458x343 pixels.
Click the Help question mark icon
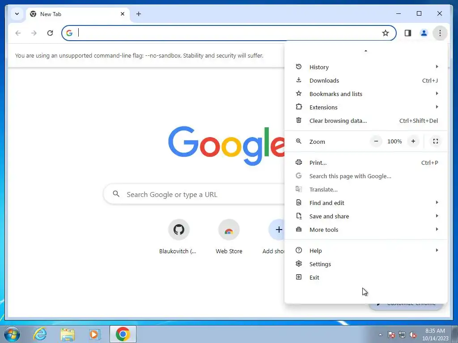click(298, 250)
